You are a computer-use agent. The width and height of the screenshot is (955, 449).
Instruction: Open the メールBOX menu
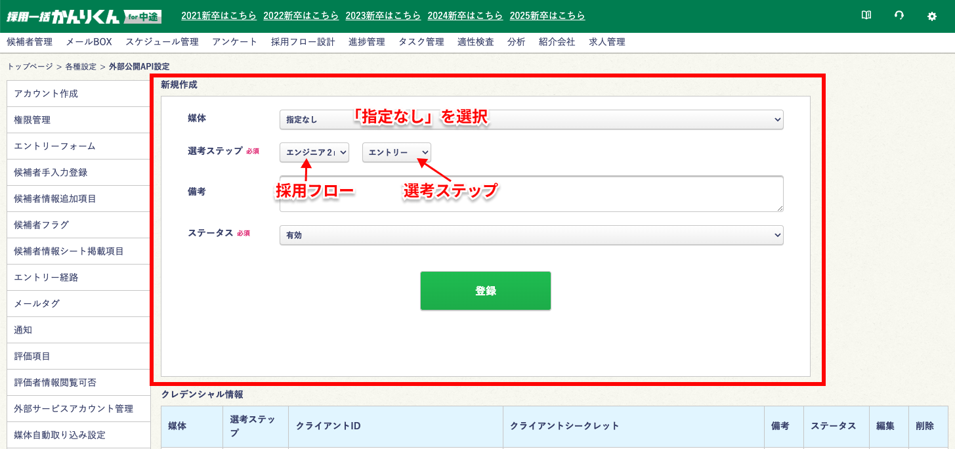tap(89, 42)
